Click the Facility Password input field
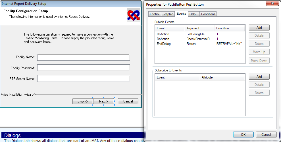This screenshot has width=281, height=142. pos(84,68)
